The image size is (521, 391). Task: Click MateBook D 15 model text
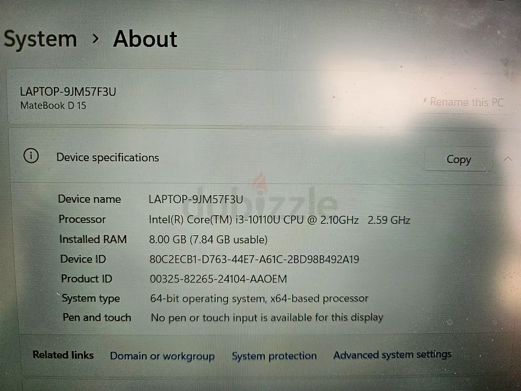[53, 106]
